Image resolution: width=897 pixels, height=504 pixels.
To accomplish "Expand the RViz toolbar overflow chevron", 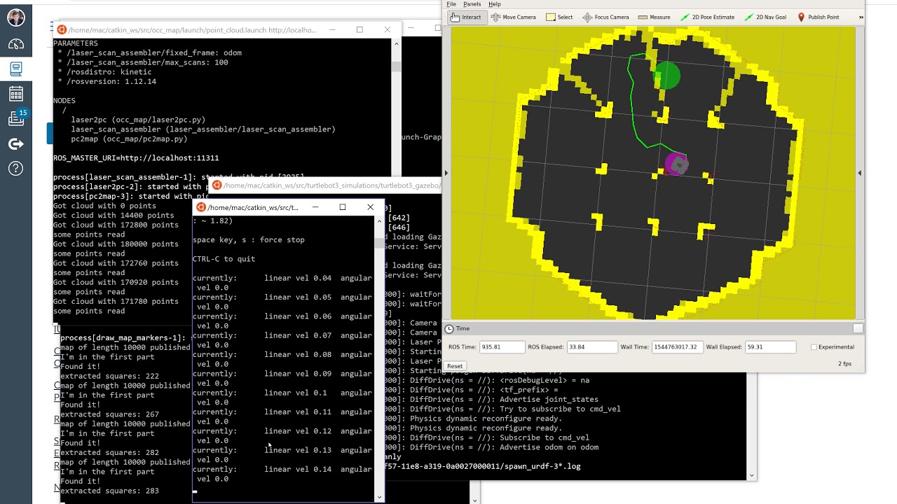I will [x=861, y=17].
